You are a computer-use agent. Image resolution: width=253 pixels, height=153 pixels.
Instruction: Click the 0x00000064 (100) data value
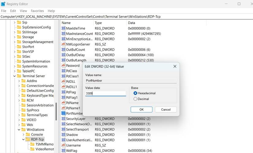tap(141, 55)
